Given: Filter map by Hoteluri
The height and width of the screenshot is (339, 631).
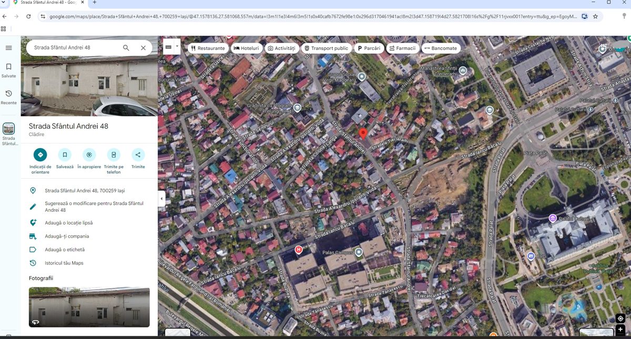Looking at the screenshot, I should click(247, 48).
